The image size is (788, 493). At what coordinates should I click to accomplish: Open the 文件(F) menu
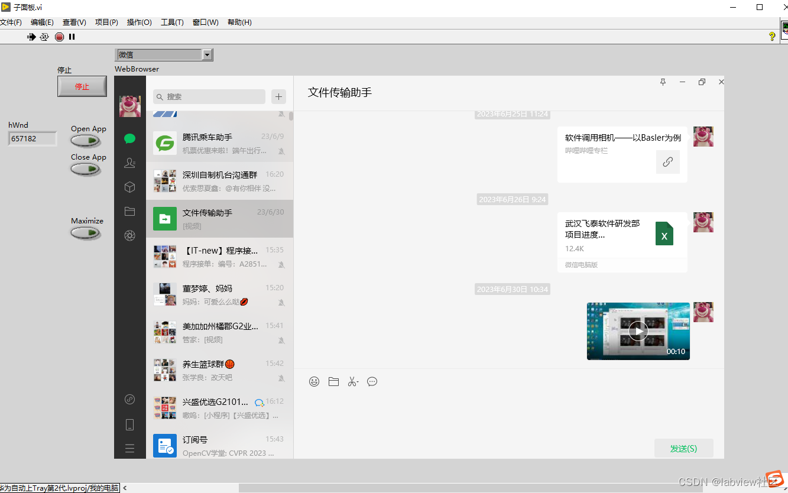12,22
